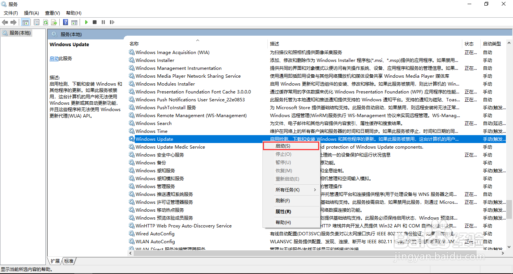Toggle the show/hide console tree icon
Viewport: 513px width, 274px height.
pos(26,22)
